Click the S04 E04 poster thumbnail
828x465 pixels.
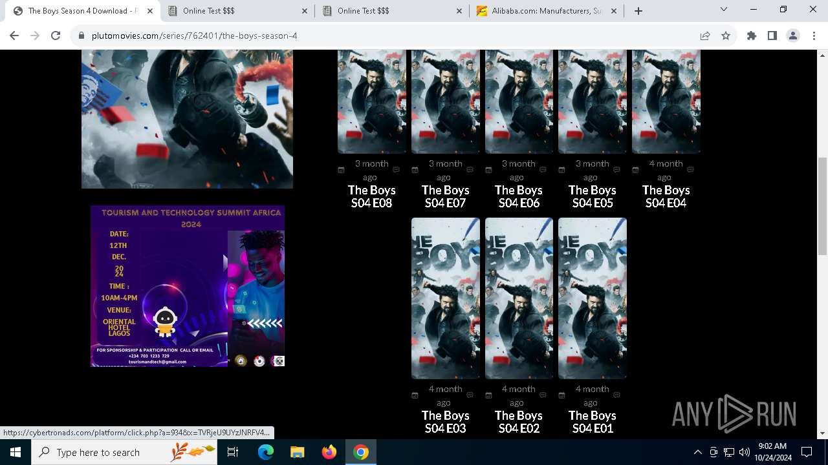pyautogui.click(x=666, y=101)
